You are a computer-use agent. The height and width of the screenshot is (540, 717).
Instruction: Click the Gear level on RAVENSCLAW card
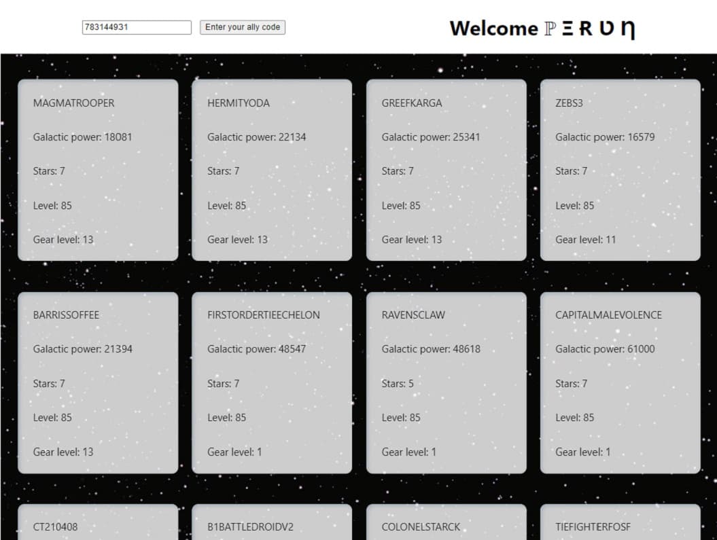[x=409, y=452]
